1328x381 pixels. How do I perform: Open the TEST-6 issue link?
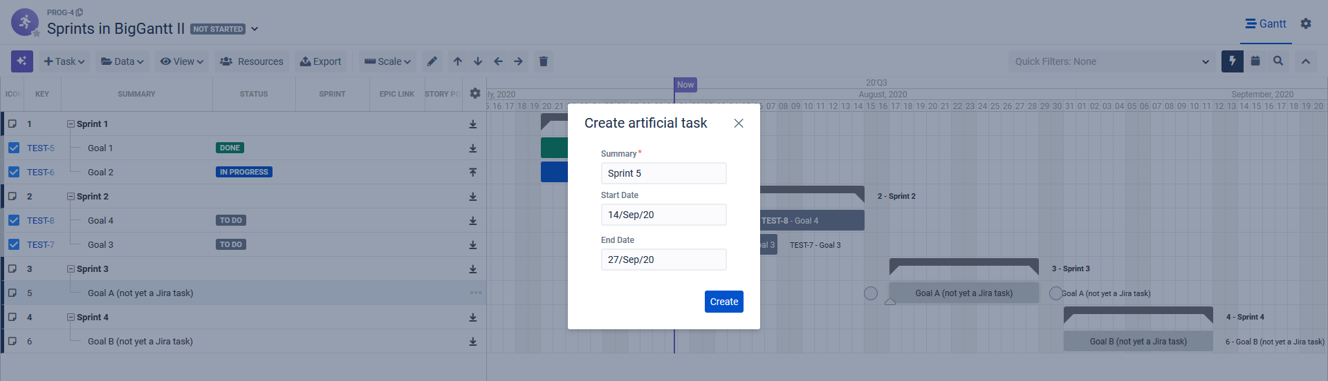[41, 173]
